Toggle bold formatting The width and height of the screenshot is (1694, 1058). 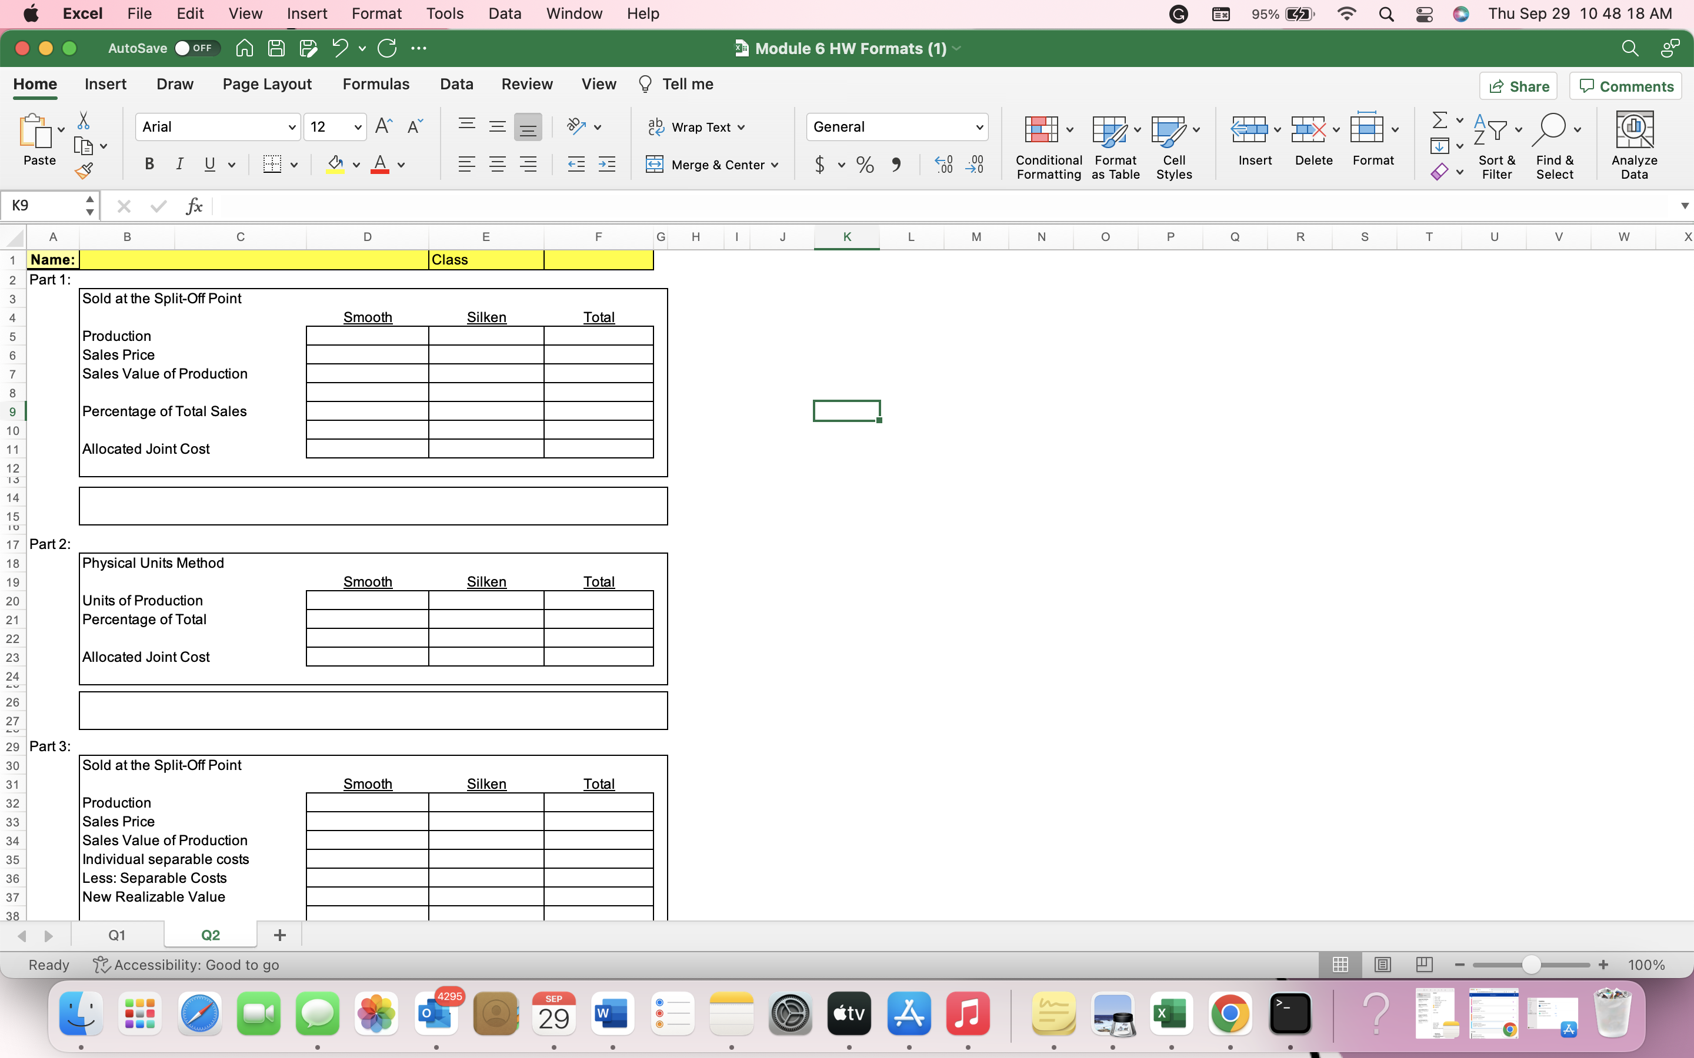pyautogui.click(x=148, y=164)
